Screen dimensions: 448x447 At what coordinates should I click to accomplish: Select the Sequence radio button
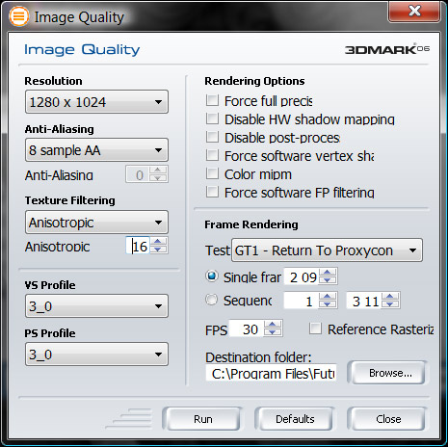tap(212, 300)
